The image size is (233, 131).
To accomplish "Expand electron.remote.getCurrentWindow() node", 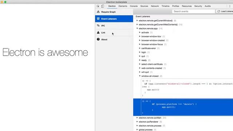I will click(137, 20).
